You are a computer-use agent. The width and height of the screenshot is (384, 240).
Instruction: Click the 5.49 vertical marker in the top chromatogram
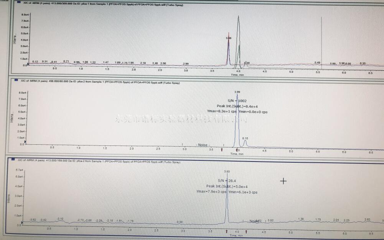coord(317,62)
